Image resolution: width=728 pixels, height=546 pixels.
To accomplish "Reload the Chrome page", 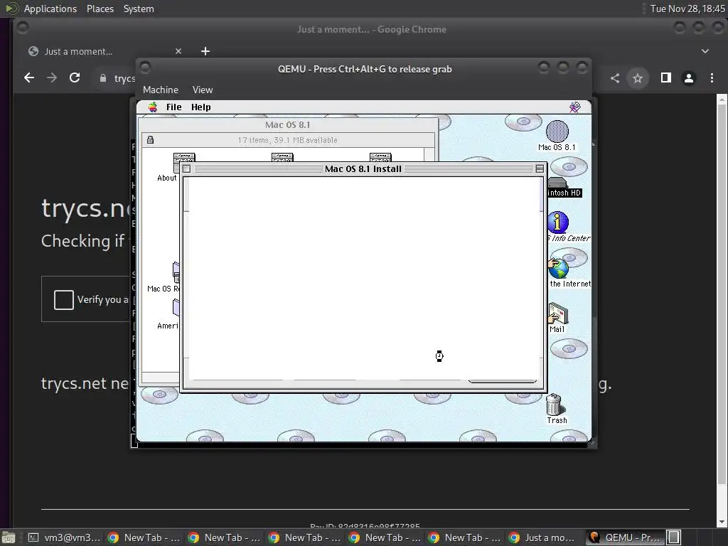I will (x=75, y=78).
